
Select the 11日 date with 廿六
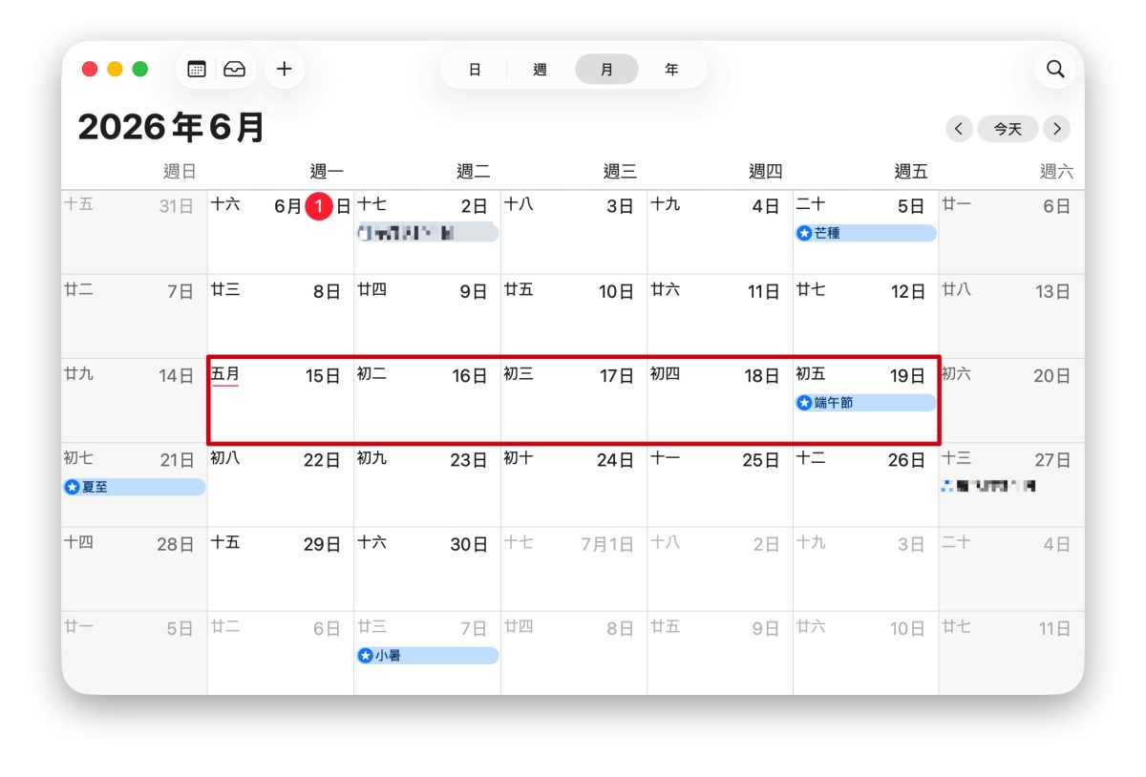tap(720, 316)
